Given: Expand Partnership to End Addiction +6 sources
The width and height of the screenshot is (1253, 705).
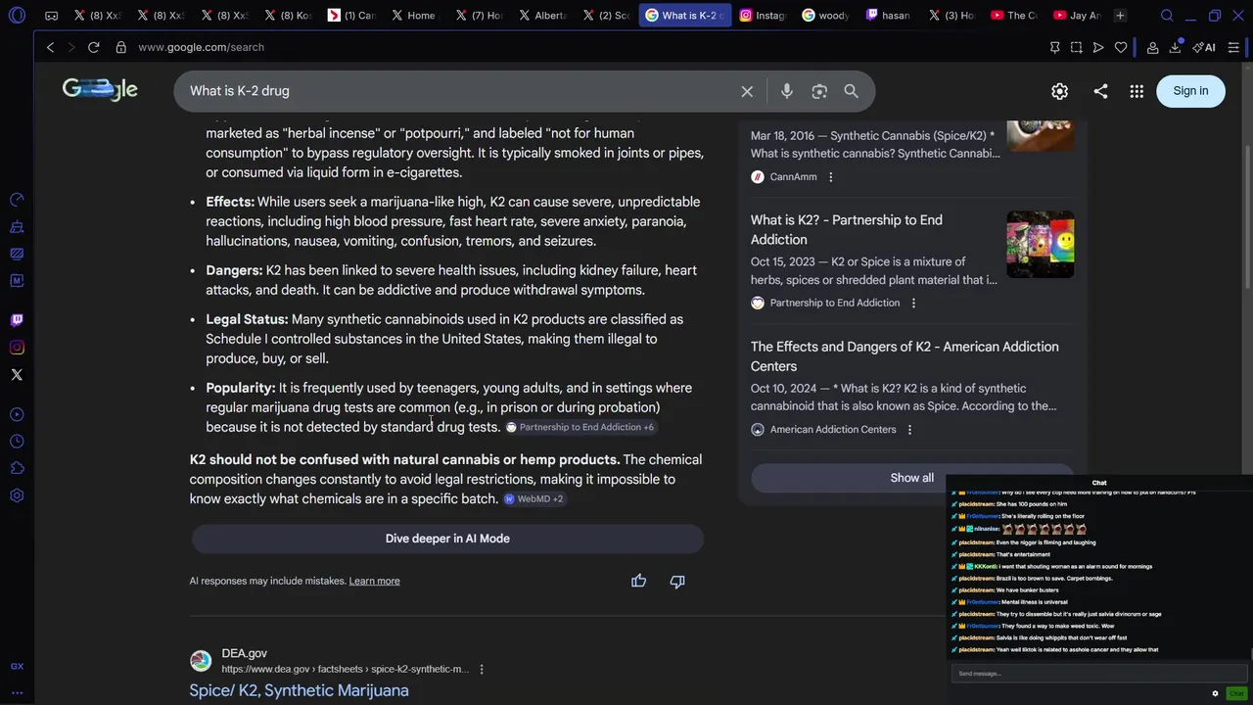Looking at the screenshot, I should point(580,428).
